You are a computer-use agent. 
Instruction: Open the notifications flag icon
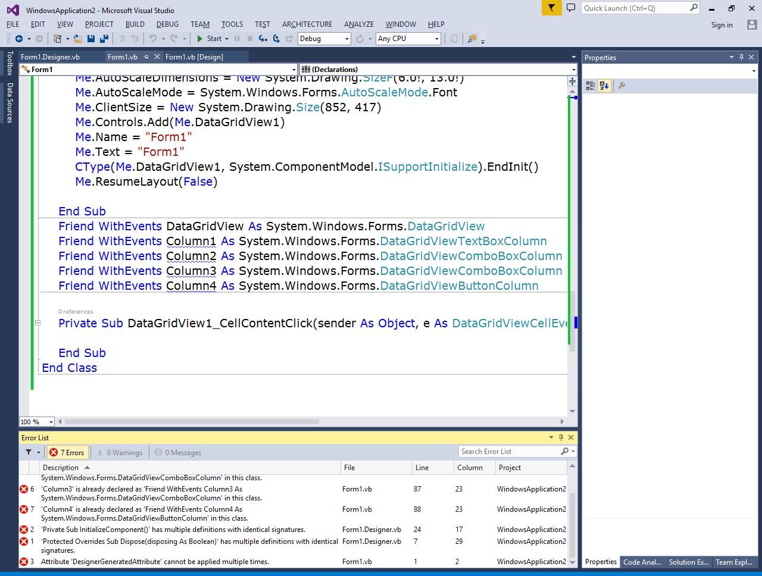point(552,8)
